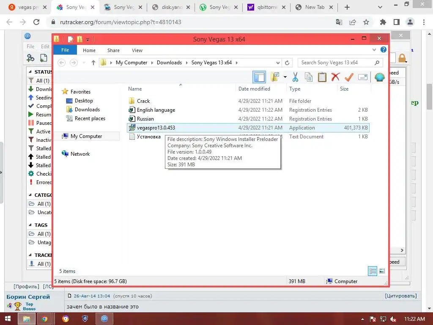Select the Crack folder
This screenshot has height=325, width=433.
pos(143,101)
